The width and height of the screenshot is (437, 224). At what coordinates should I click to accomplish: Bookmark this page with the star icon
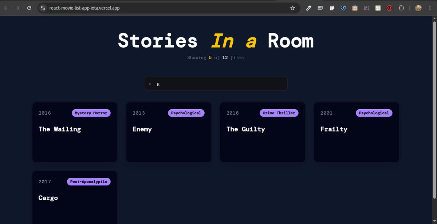click(x=293, y=8)
